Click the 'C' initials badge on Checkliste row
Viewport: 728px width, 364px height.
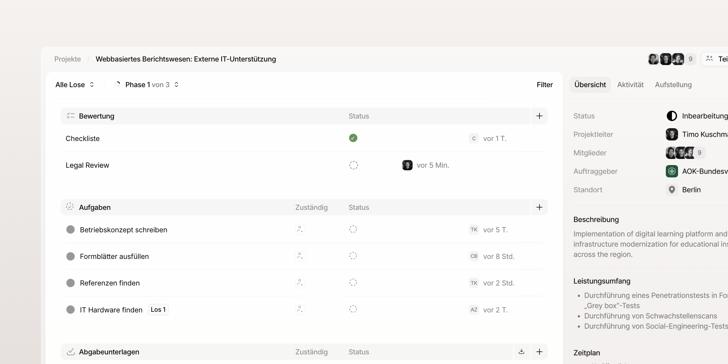tap(474, 138)
